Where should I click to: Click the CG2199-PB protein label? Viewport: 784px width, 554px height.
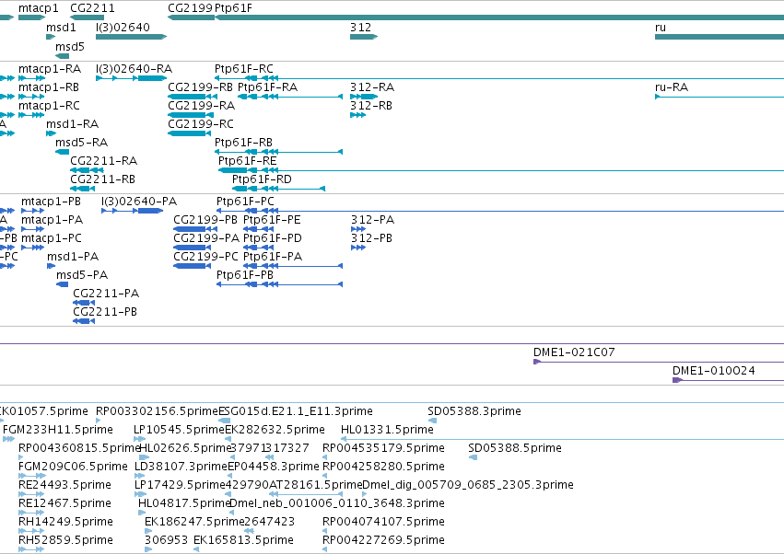205,220
